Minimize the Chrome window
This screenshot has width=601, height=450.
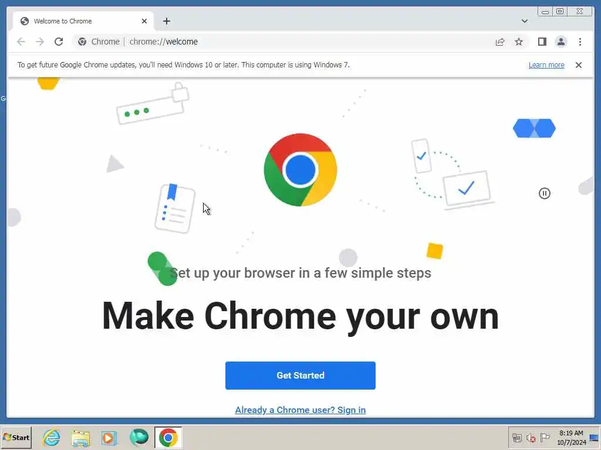(545, 12)
